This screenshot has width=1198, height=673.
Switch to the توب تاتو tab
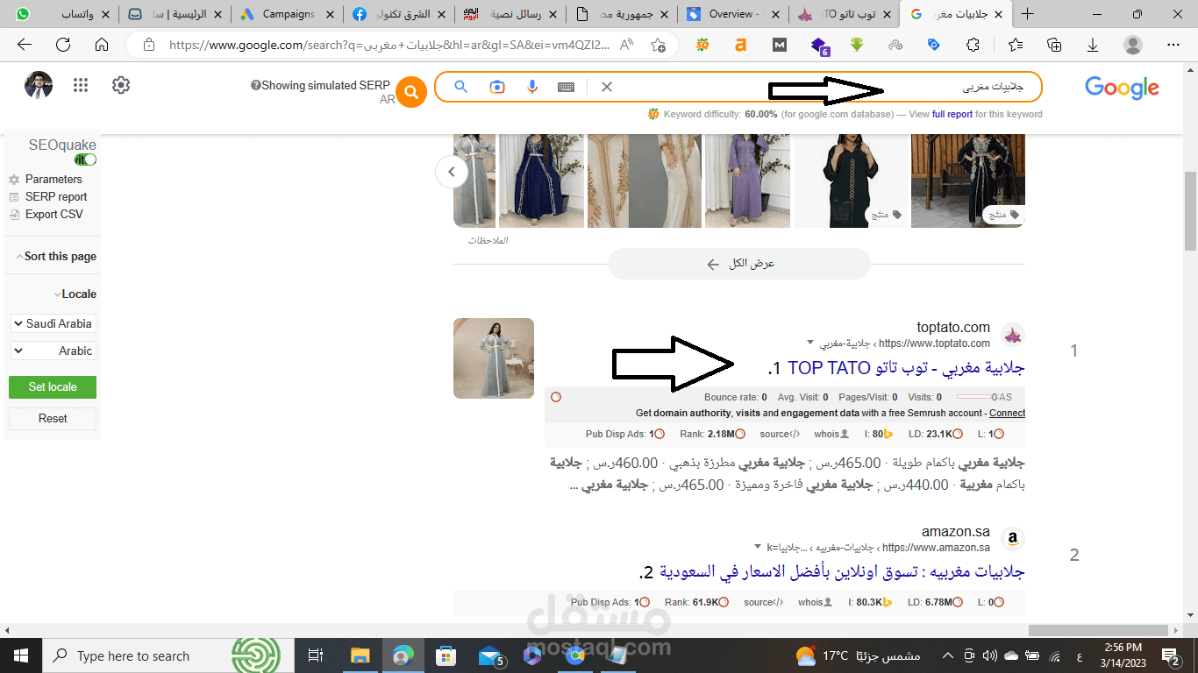tap(845, 14)
